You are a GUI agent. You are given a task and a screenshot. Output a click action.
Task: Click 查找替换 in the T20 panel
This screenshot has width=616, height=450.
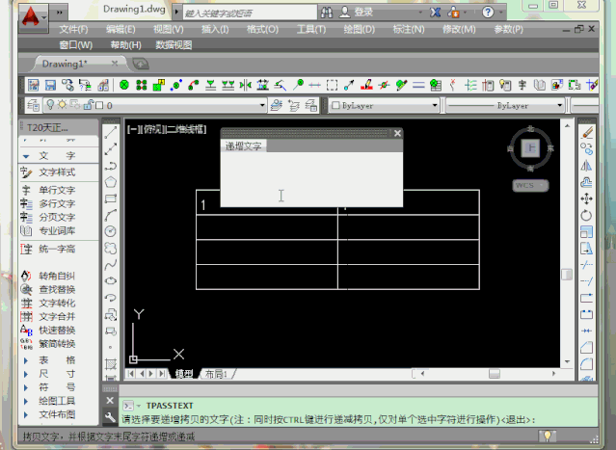[x=57, y=290]
